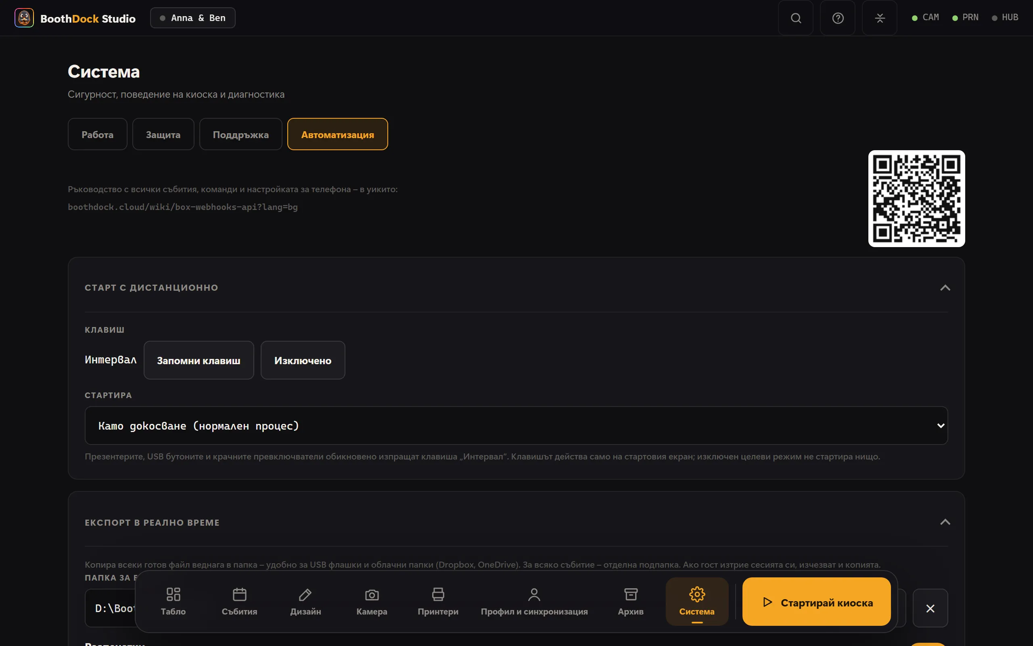Switch to the Работа tab
The height and width of the screenshot is (646, 1033).
[97, 134]
